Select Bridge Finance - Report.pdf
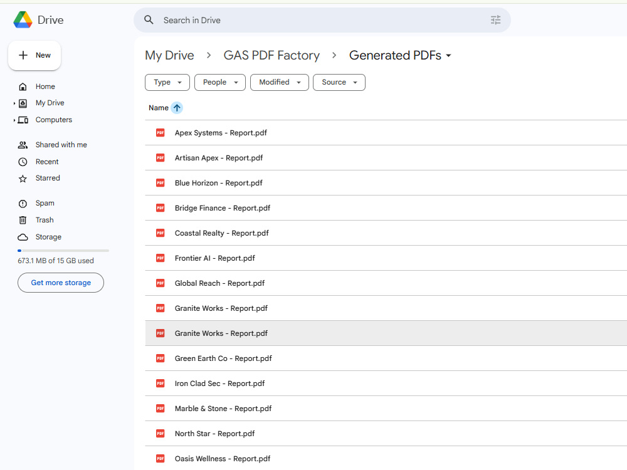627x470 pixels. [386, 208]
